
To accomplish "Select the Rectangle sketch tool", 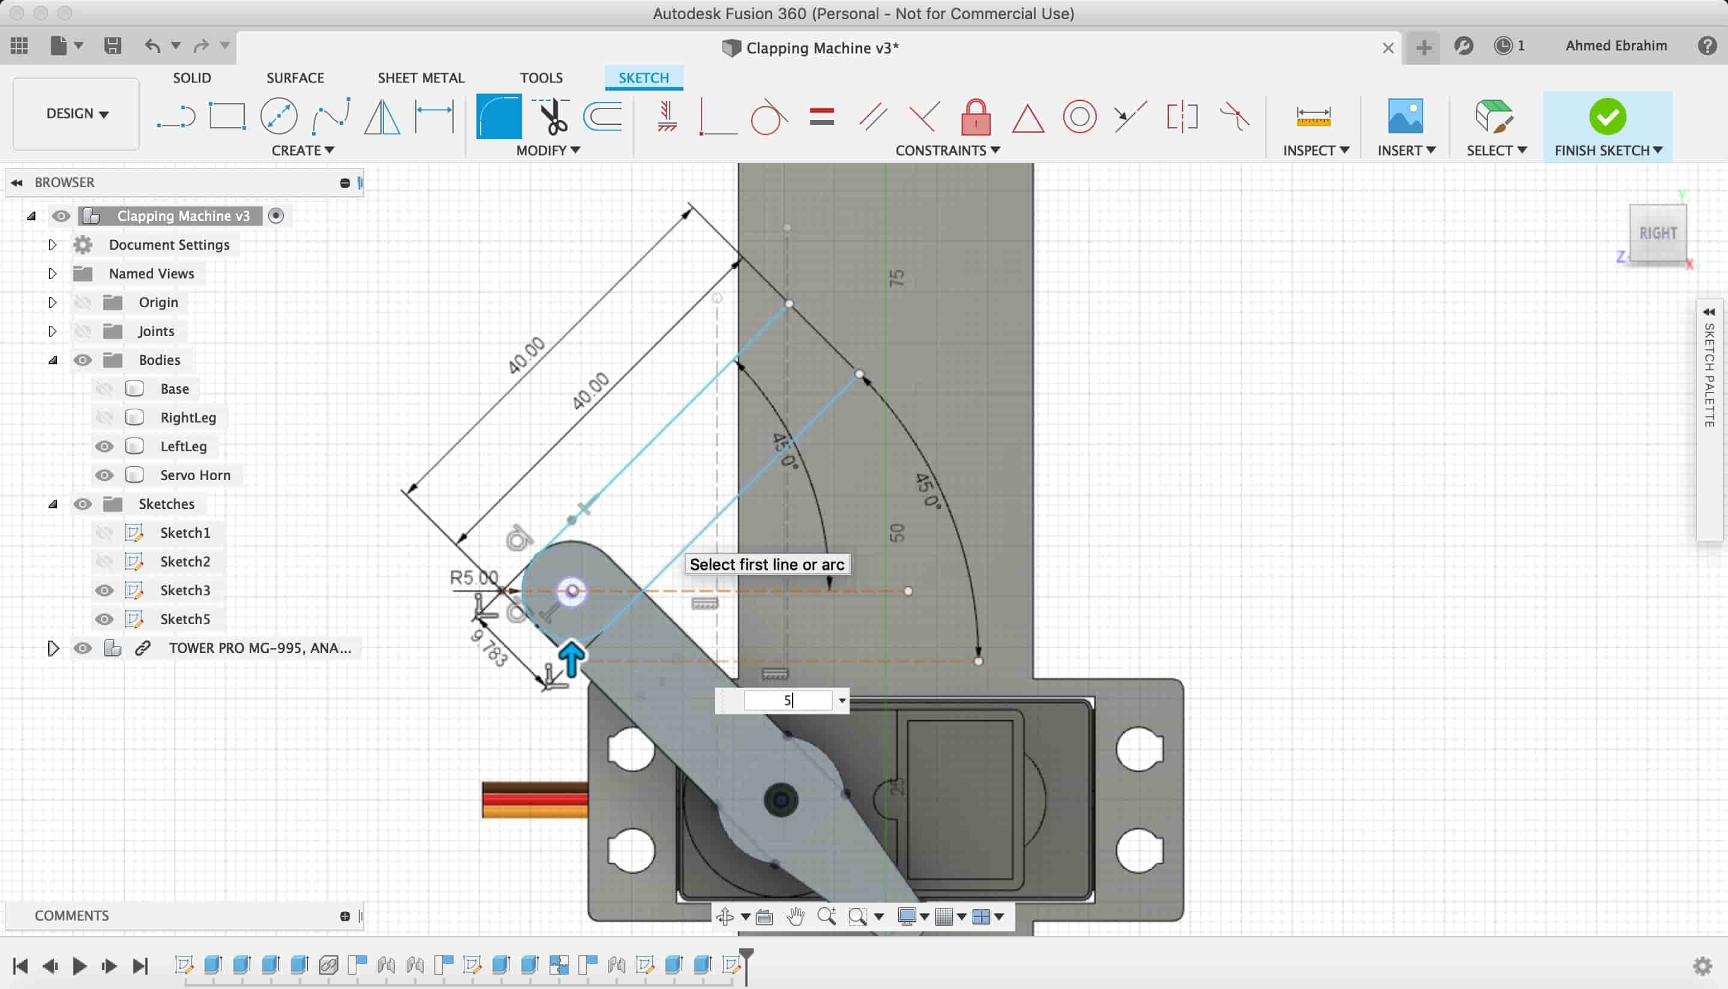I will coord(227,116).
